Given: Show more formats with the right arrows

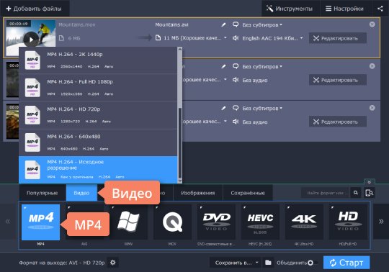Looking at the screenshot, I should [381, 221].
